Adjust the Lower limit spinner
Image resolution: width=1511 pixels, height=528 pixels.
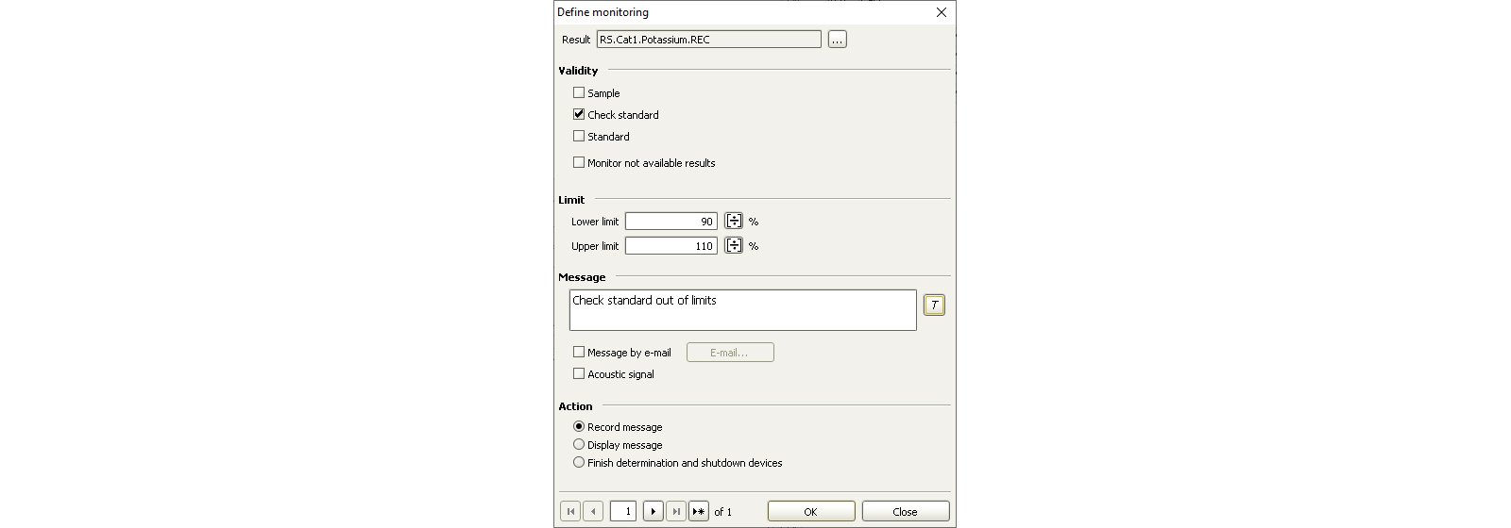point(734,222)
